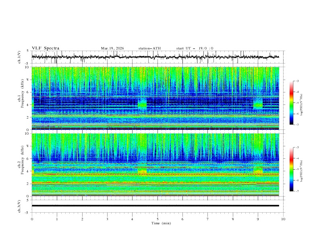
Task: Click the ch.1 spectrogram burst near minute 9
Action: (258, 104)
